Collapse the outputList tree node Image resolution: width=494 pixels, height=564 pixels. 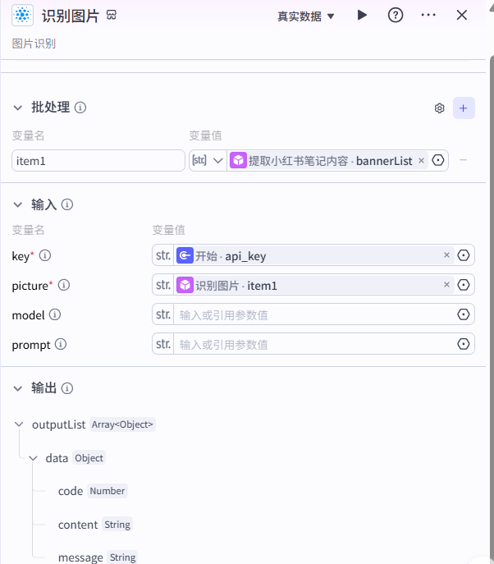coord(19,424)
